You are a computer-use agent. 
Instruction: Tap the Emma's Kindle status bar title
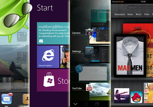coord(118,2)
